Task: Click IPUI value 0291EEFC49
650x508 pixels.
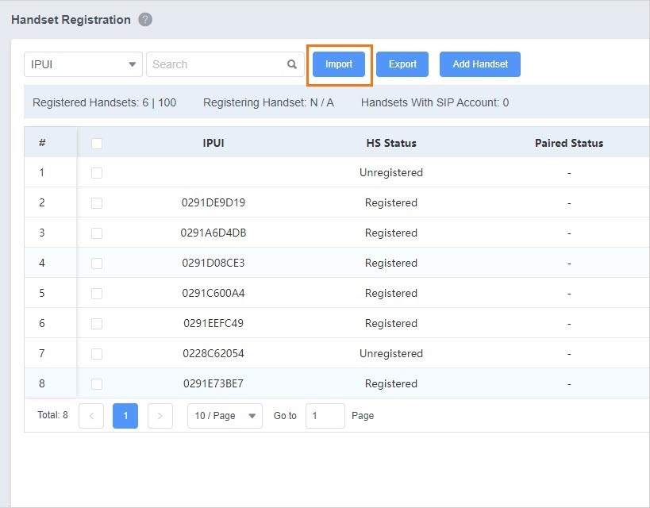Action: point(213,324)
